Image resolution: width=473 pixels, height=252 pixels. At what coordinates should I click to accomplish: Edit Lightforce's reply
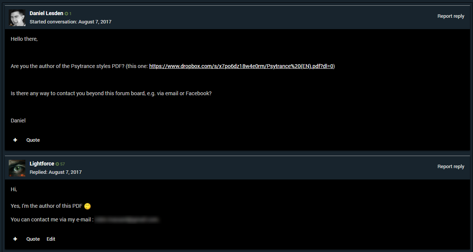click(51, 239)
